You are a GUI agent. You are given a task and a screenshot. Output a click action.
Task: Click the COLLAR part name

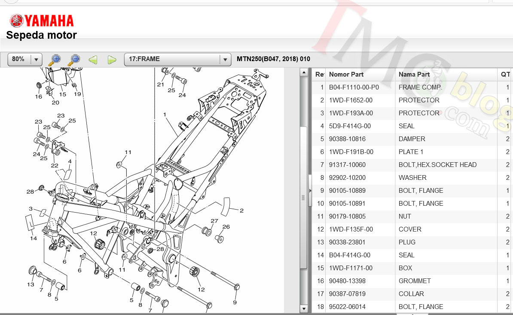click(x=411, y=294)
